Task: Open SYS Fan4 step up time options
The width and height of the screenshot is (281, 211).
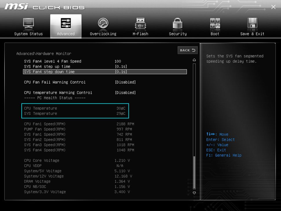Action: 121,67
